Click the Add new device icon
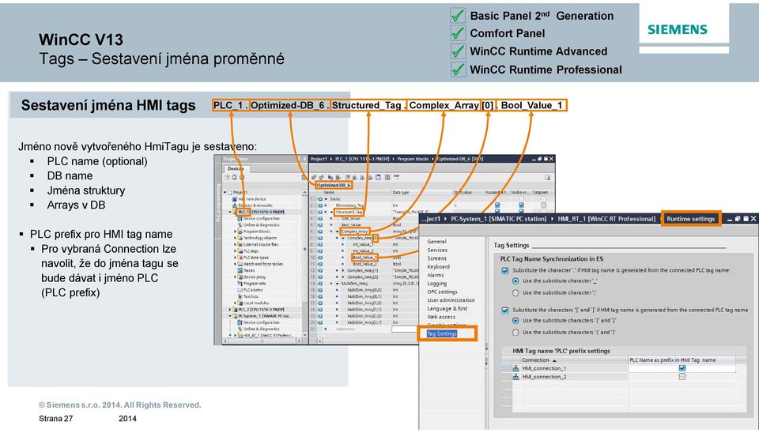The height and width of the screenshot is (433, 759). (x=235, y=199)
